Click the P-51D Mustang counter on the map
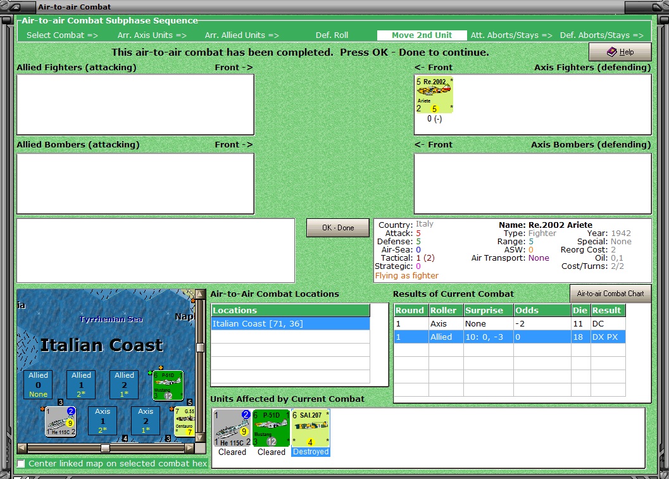The height and width of the screenshot is (479, 669). [x=168, y=385]
